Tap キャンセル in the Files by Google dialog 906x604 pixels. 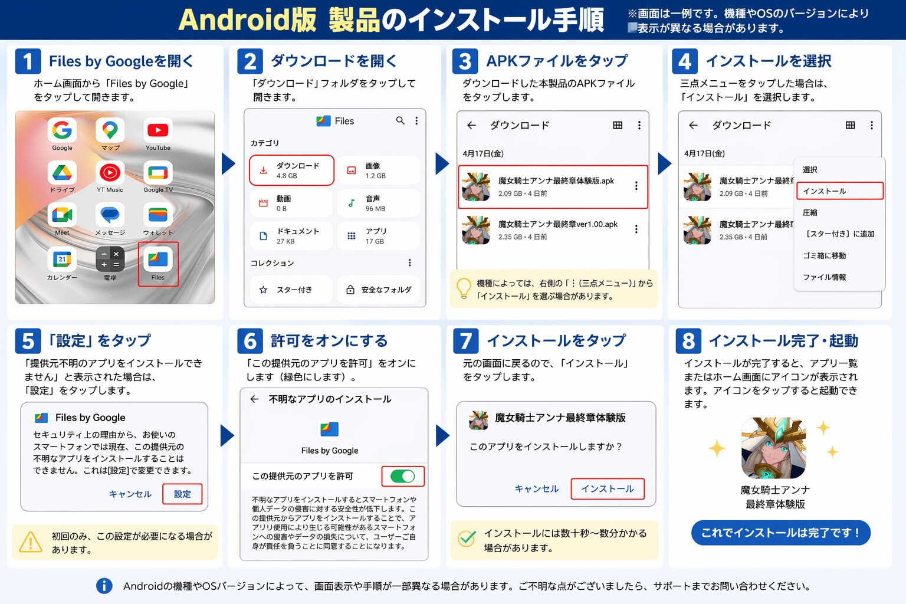(x=130, y=494)
